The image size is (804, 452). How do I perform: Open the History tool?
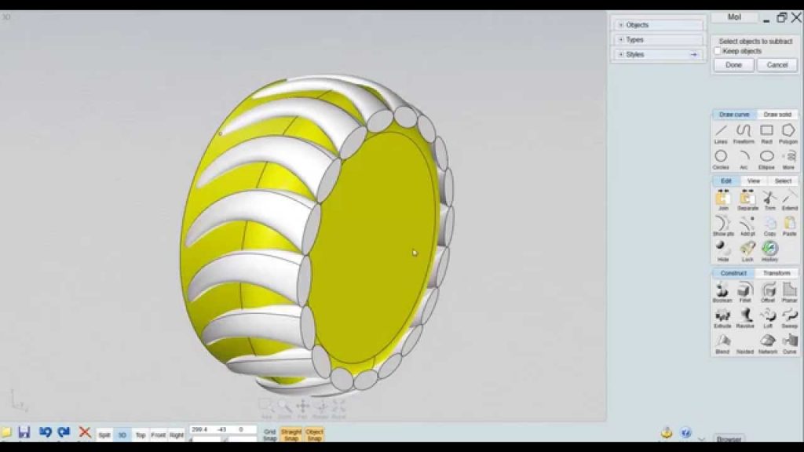pos(769,250)
